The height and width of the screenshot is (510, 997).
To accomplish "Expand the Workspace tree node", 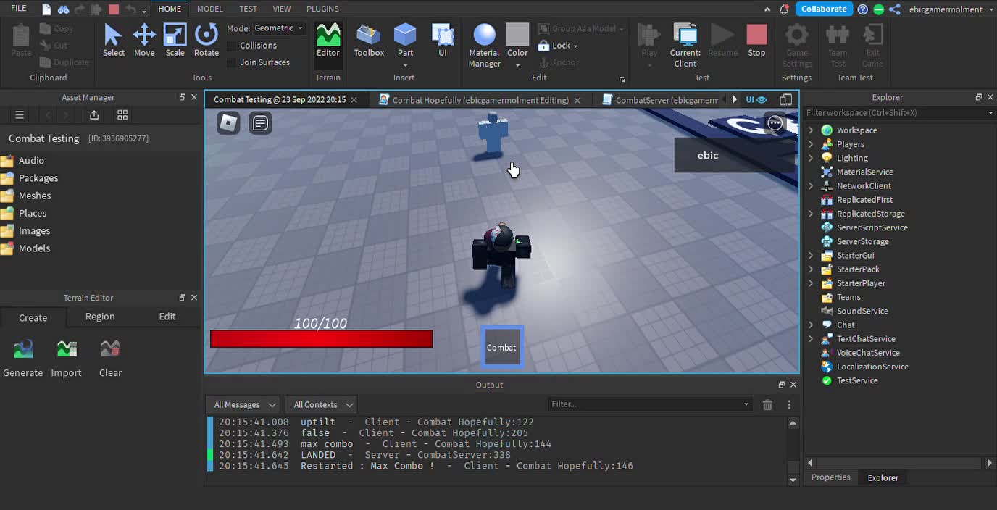I will point(811,130).
